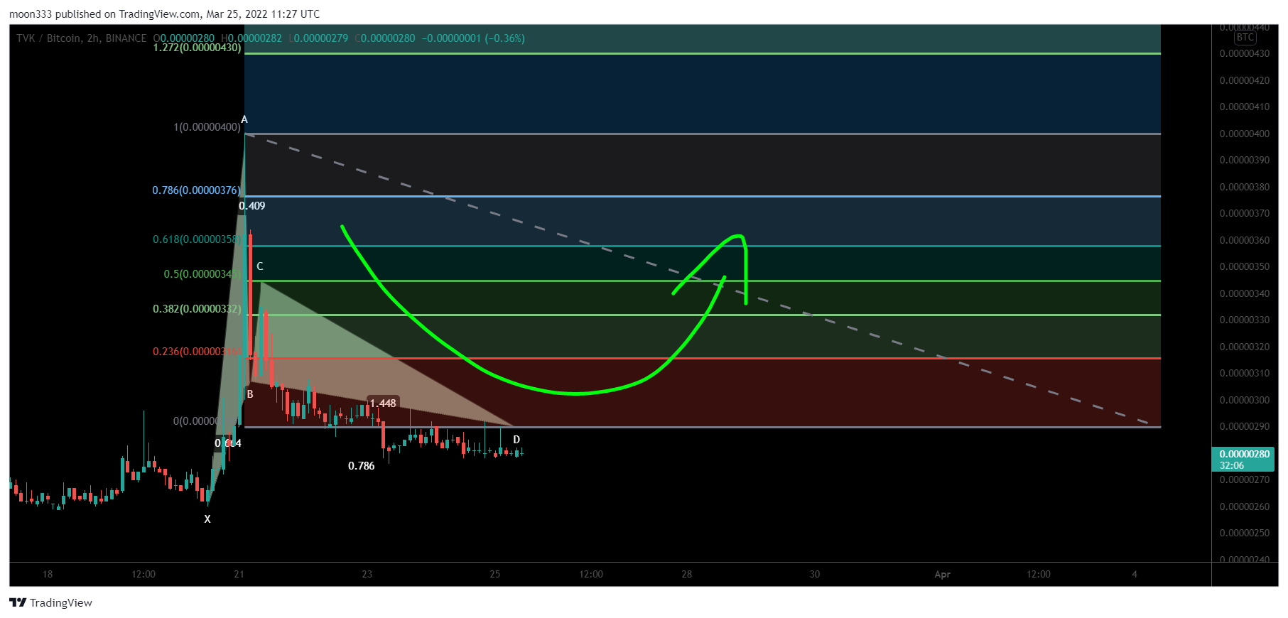The height and width of the screenshot is (618, 1288).
Task: Click the 0.00000430 price axis tick
Action: 1245,54
